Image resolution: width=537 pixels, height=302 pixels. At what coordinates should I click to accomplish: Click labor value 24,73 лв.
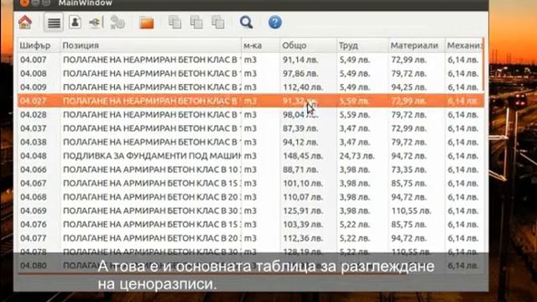(357, 156)
